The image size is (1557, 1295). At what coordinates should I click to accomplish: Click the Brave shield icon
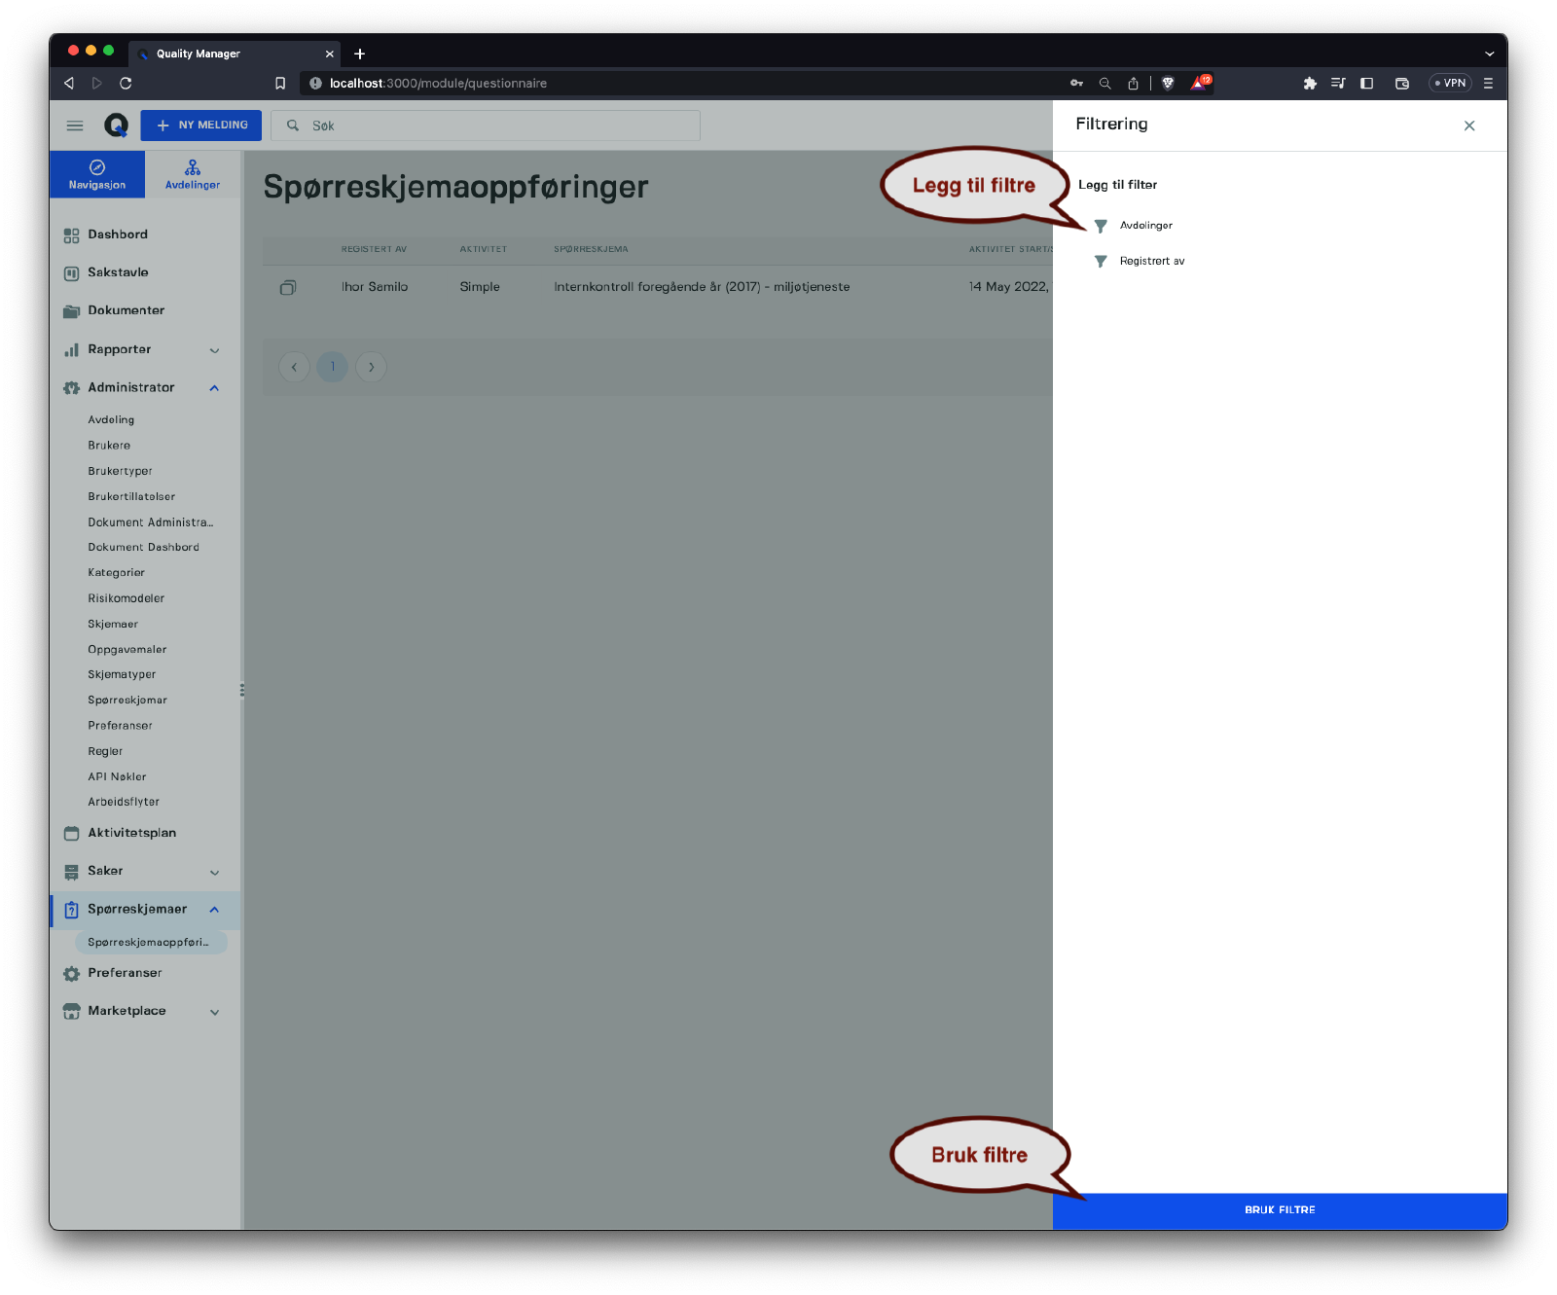click(1168, 84)
